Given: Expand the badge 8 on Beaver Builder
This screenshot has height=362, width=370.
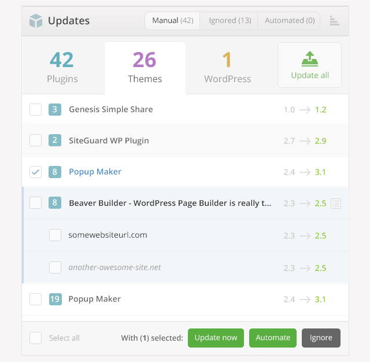Looking at the screenshot, I should (x=55, y=203).
